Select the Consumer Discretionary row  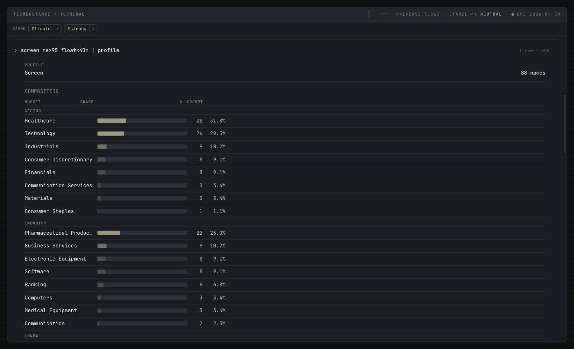click(285, 160)
